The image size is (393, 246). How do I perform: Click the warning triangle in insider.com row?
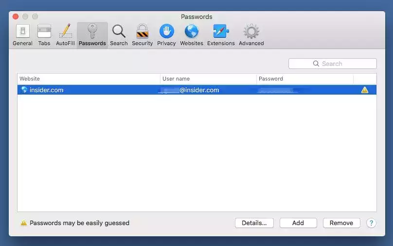(x=364, y=90)
